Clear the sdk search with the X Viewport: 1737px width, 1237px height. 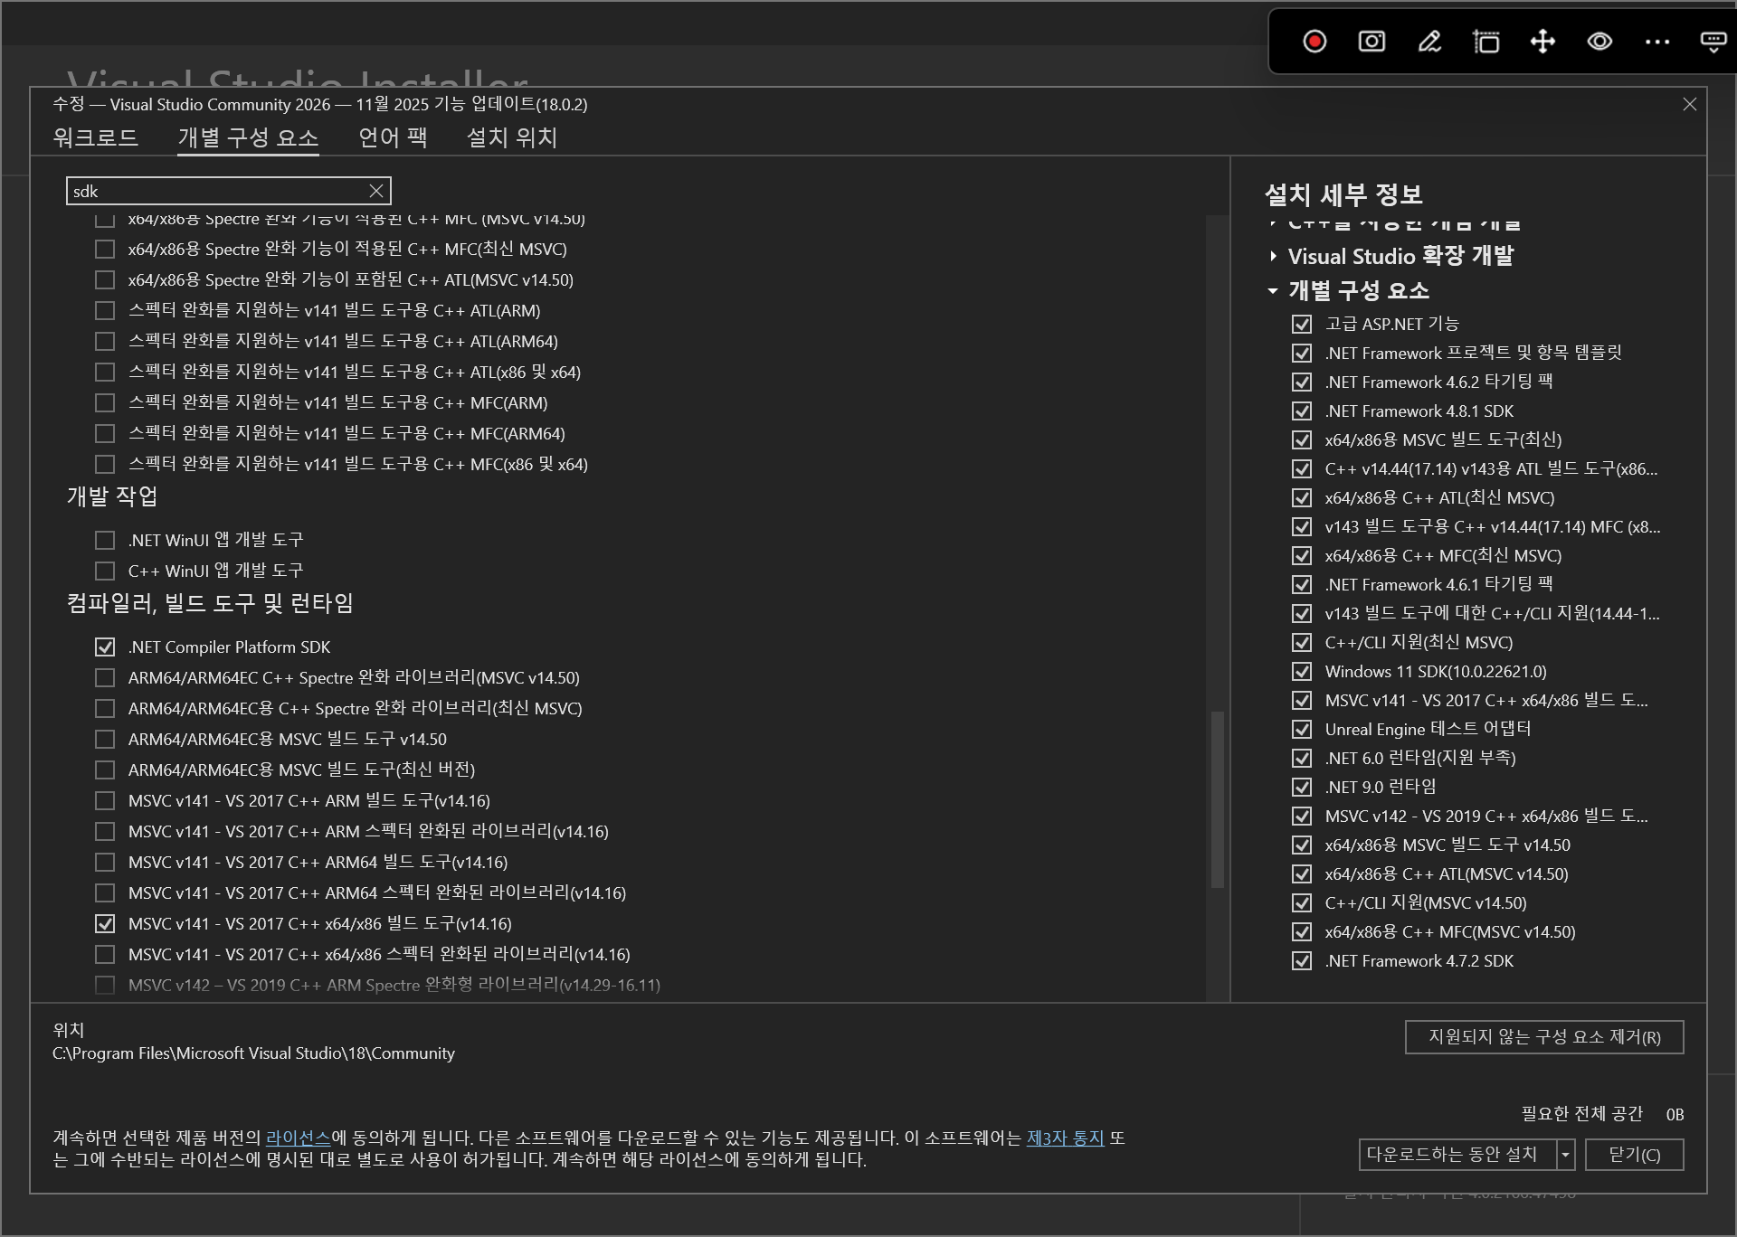tap(375, 191)
